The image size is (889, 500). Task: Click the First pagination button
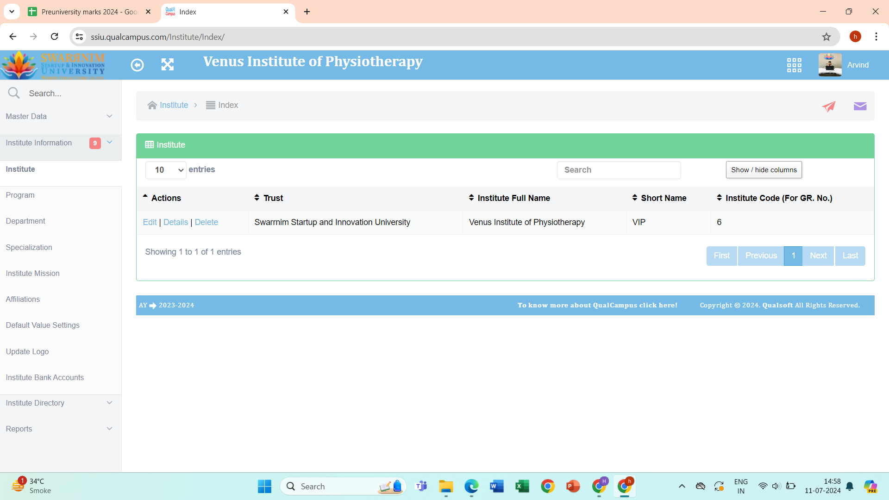721,256
